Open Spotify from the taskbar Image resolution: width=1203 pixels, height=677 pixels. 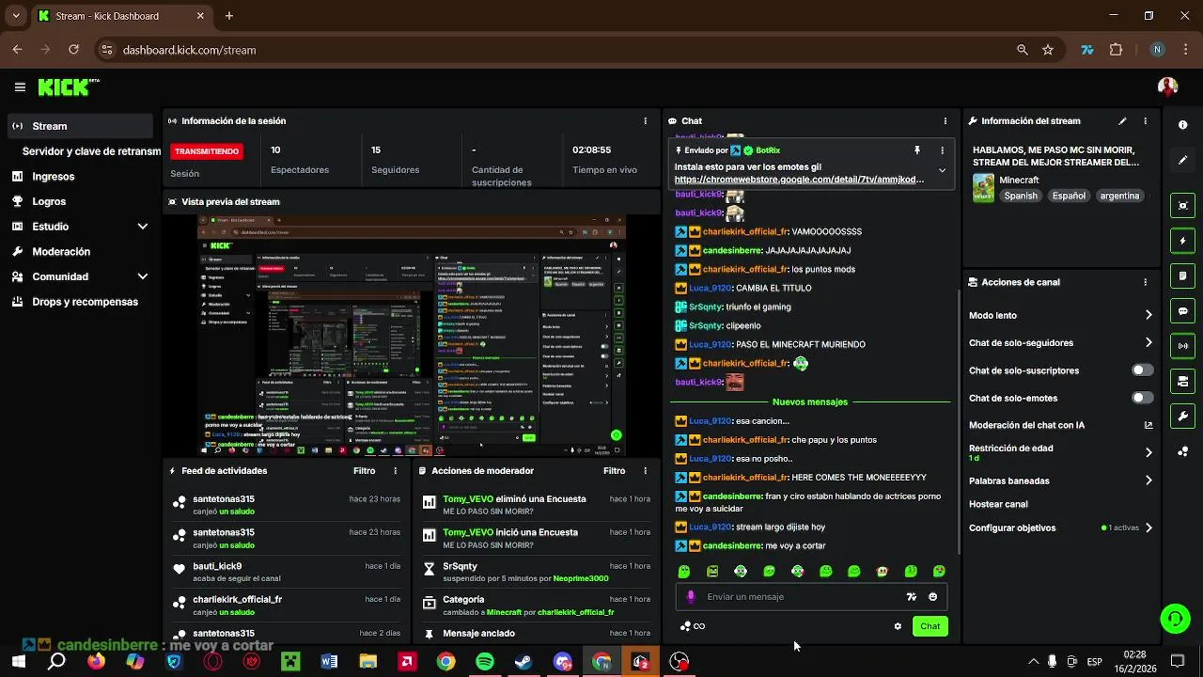click(485, 662)
